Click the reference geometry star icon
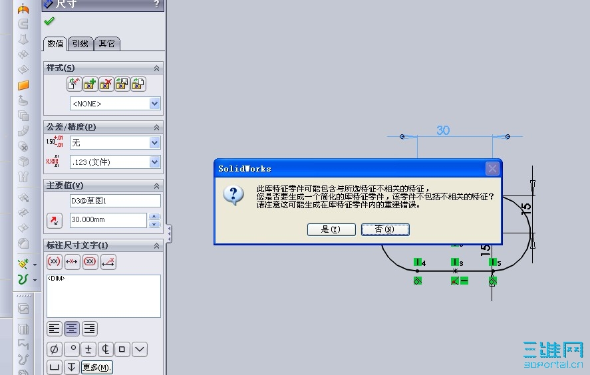Viewport: 590px width, 375px height. click(x=23, y=264)
